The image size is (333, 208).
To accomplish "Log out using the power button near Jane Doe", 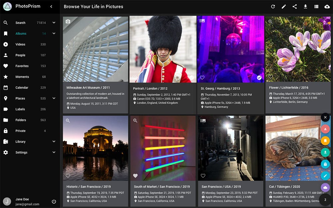I will point(54,201).
